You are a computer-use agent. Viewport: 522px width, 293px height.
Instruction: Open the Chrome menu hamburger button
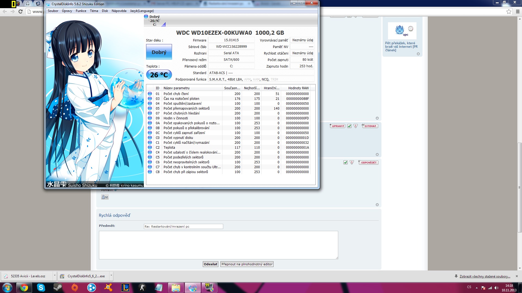518,11
